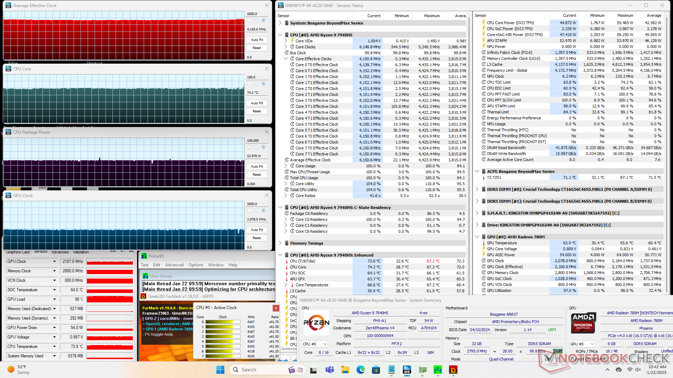
Task: Open the CPU #0 selector dropdown
Action: coord(315,344)
